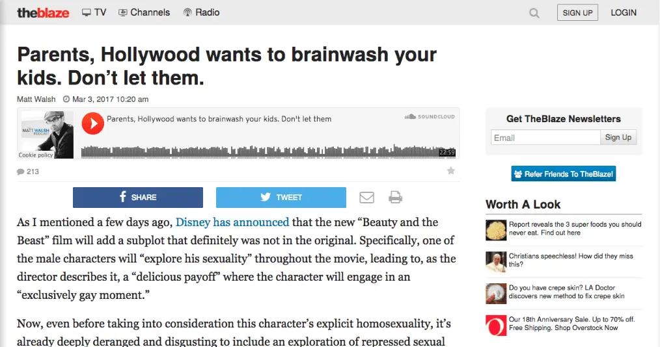
Task: Open the 'crepe skin' LA Doctor story
Action: pyautogui.click(x=566, y=292)
